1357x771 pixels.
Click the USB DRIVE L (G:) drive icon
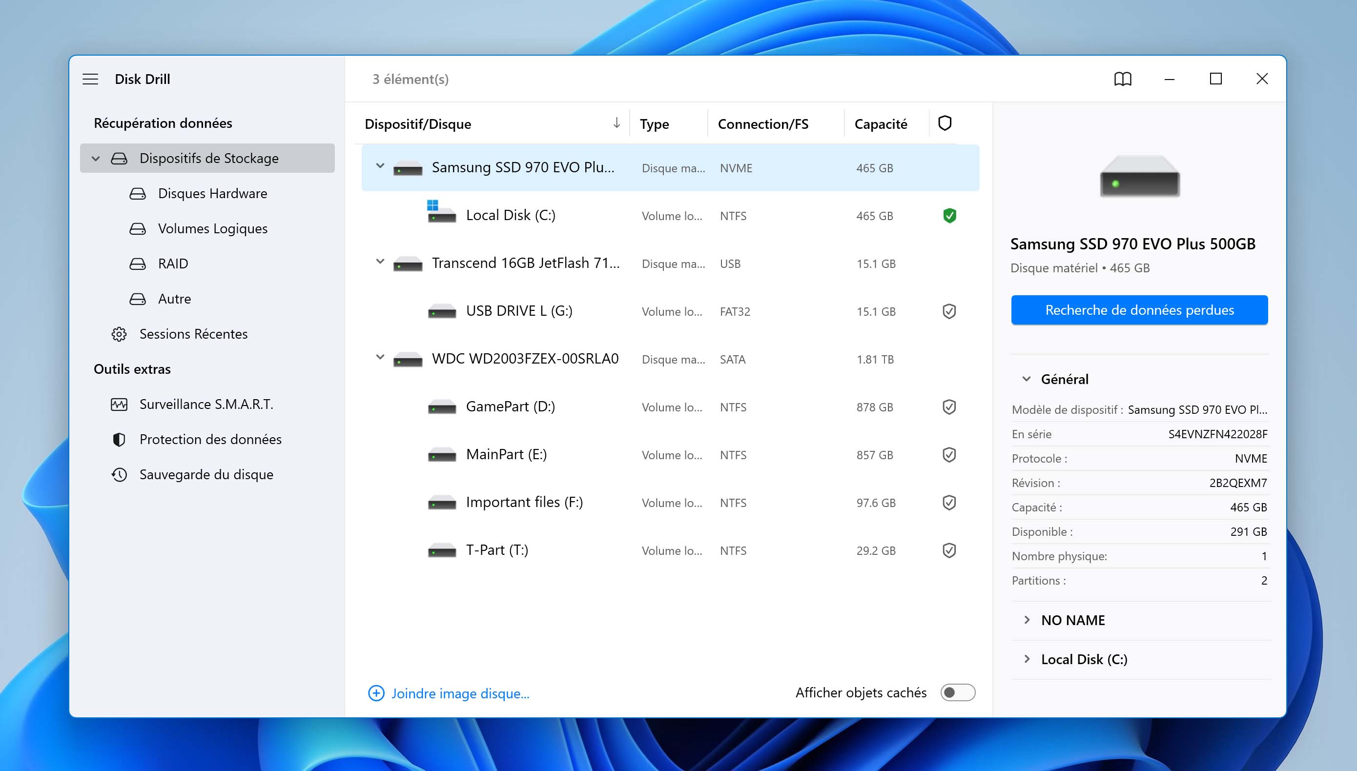tap(442, 311)
